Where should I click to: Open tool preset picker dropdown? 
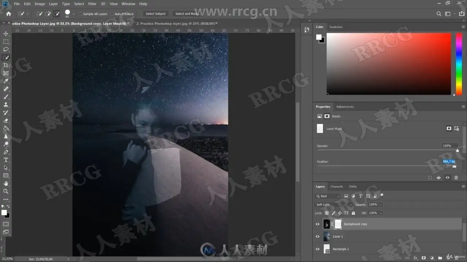click(x=28, y=14)
